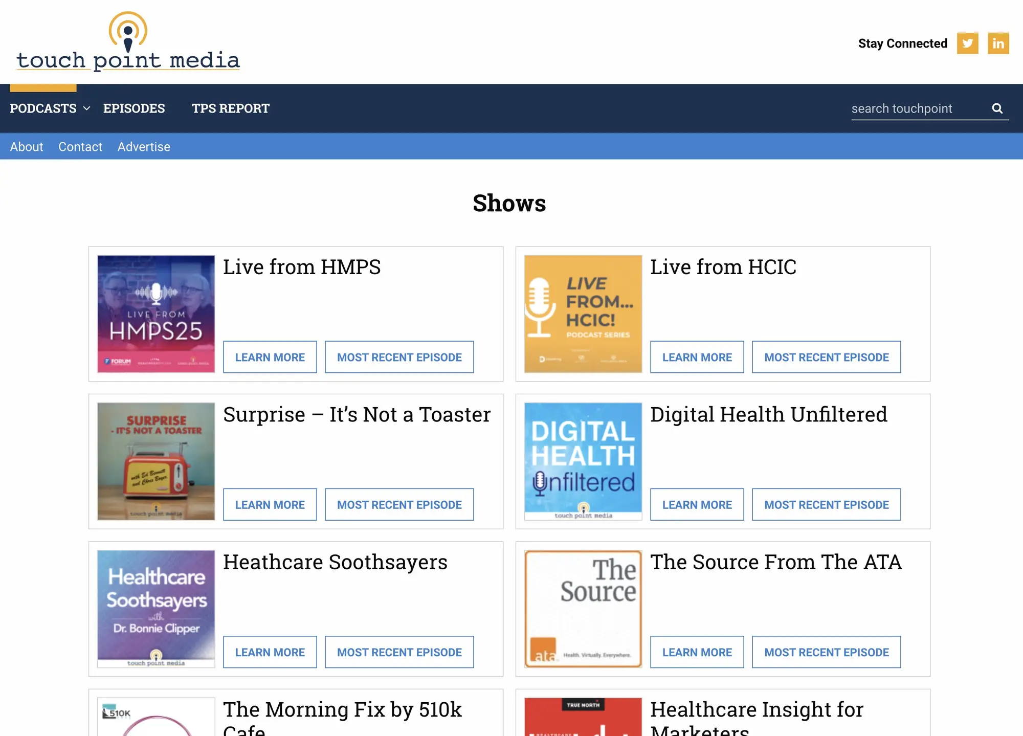Open most recent episode of Live from HCIC

coord(827,357)
